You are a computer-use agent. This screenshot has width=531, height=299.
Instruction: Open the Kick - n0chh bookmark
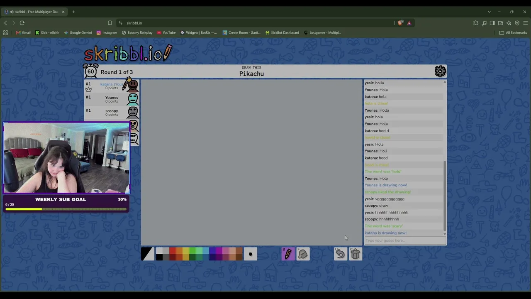coord(47,32)
